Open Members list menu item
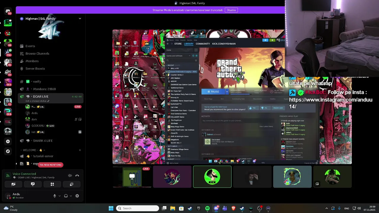 pos(32,61)
